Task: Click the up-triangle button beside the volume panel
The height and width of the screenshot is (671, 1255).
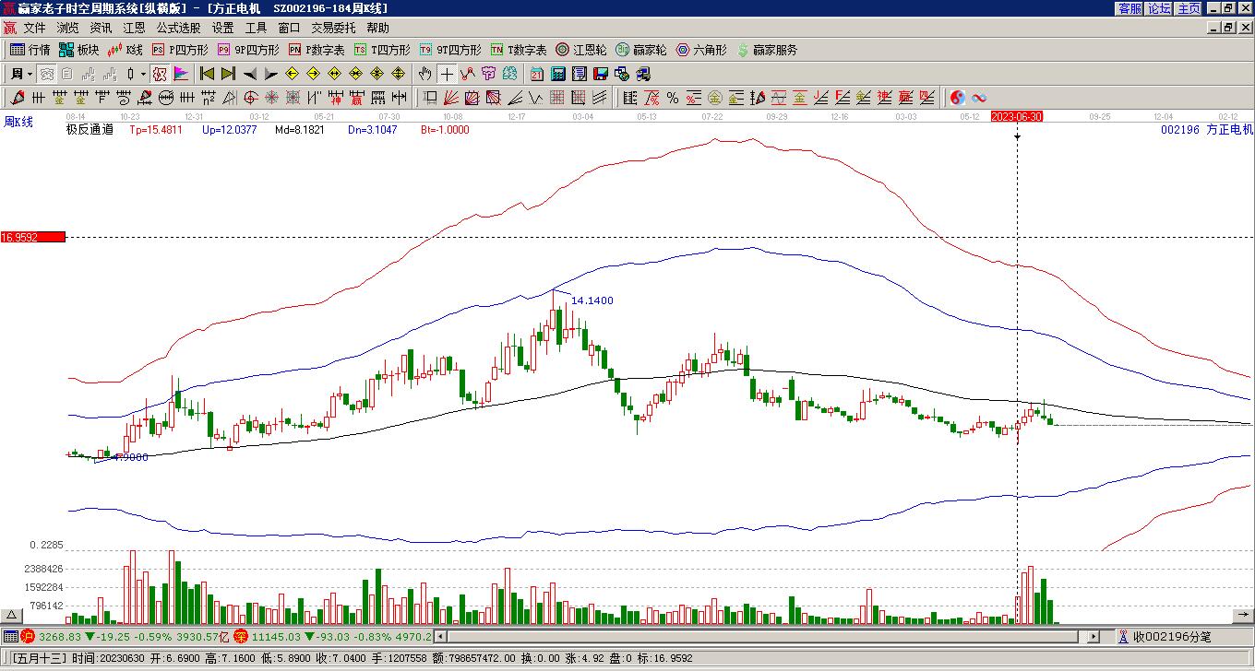Action: click(x=12, y=615)
